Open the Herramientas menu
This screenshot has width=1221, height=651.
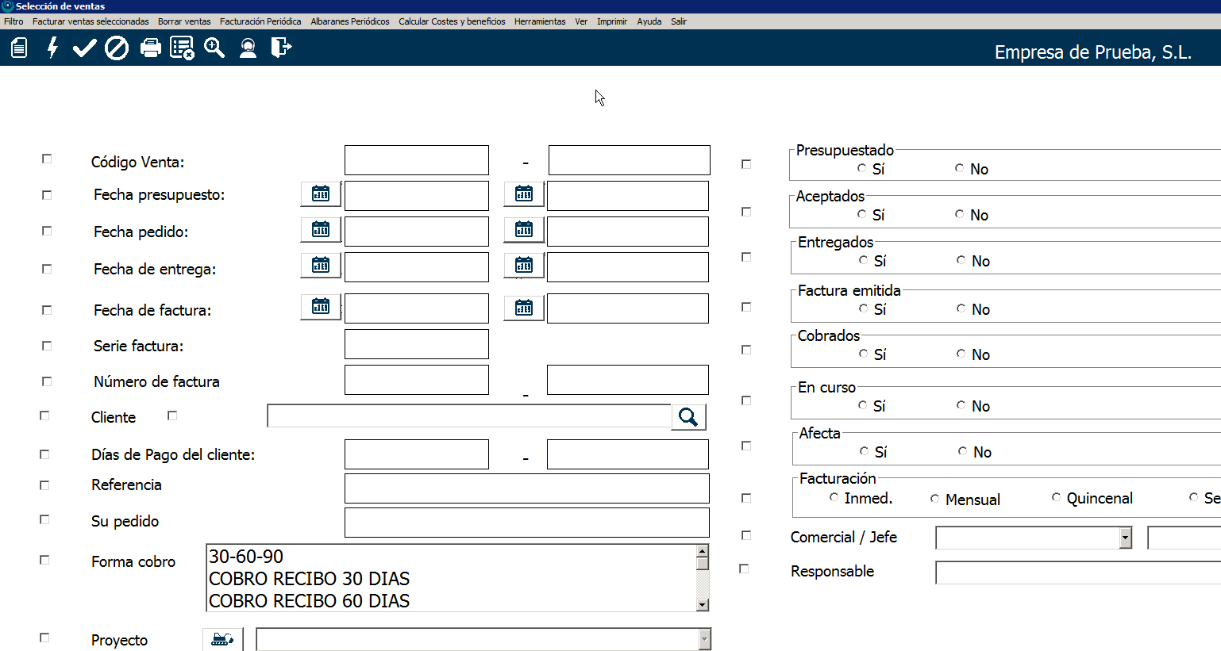point(540,21)
